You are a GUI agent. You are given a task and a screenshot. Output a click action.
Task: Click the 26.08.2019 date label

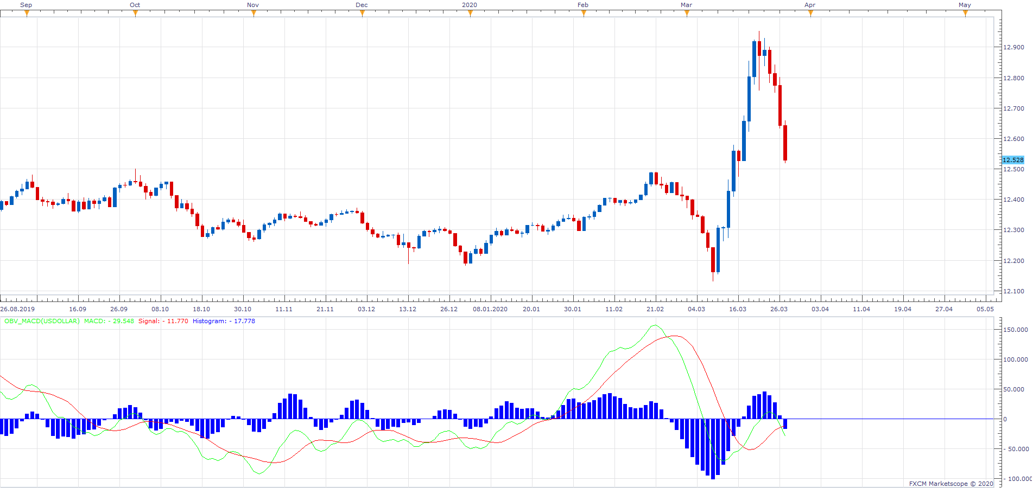point(17,309)
